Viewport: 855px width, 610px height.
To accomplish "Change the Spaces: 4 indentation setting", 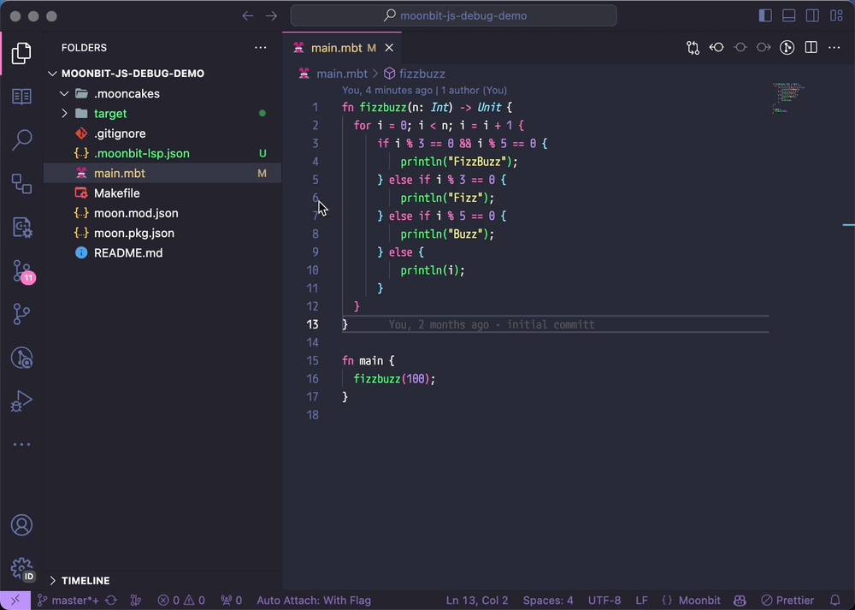I will [x=548, y=601].
